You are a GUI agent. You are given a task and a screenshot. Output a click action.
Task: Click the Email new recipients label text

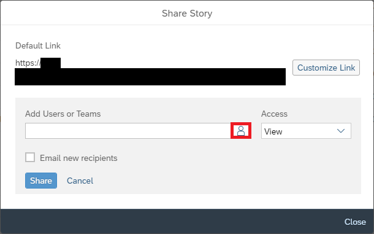pyautogui.click(x=78, y=158)
